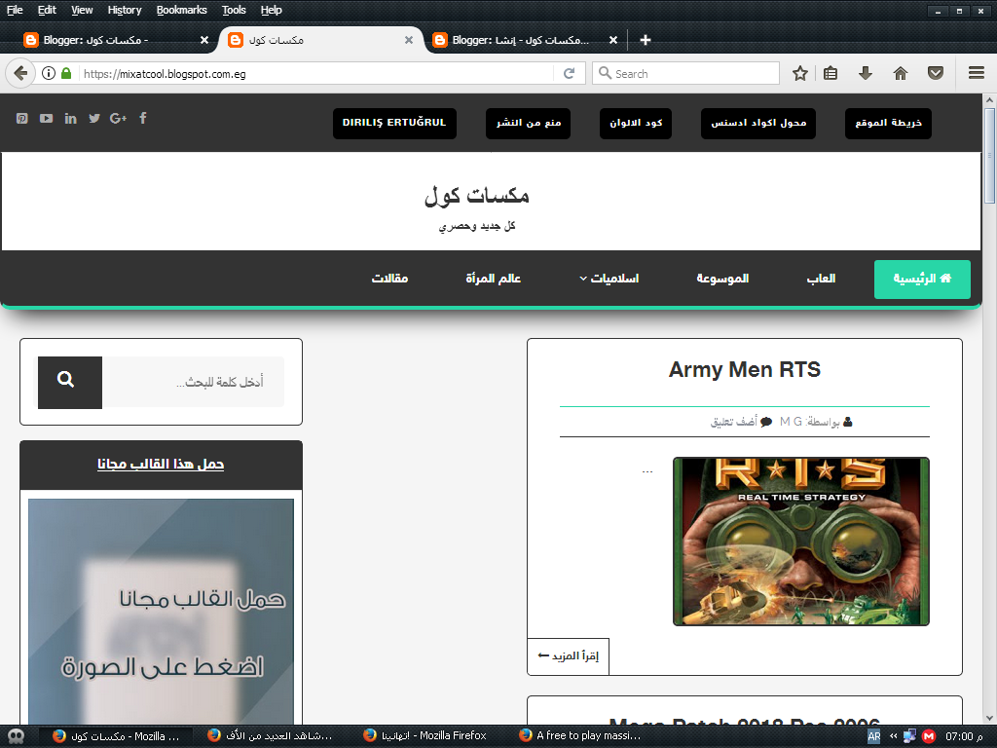Open the site's LinkedIn icon

[70, 118]
